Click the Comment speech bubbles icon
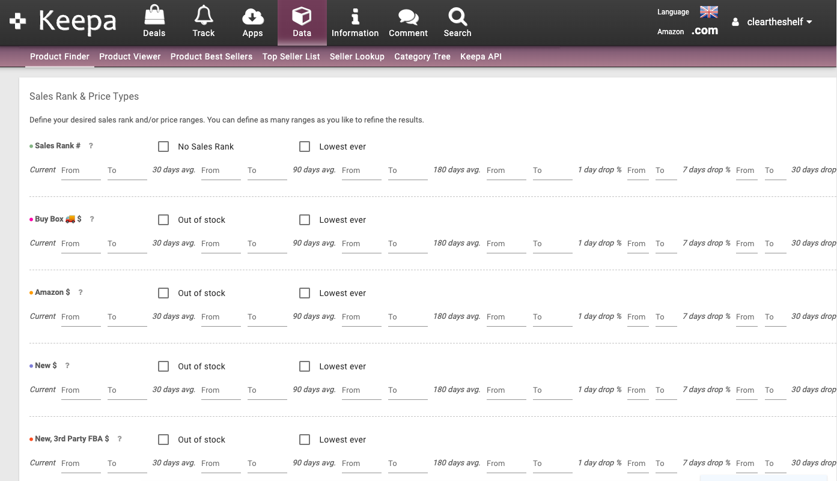 coord(408,16)
